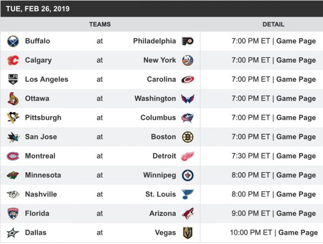Click the Vegas Golden Knights logo
This screenshot has height=244, width=323.
click(x=187, y=233)
